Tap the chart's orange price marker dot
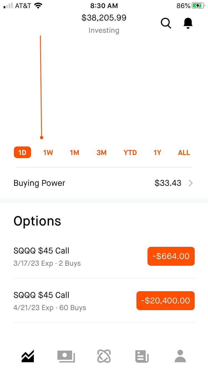This screenshot has height=370, width=208. tap(42, 138)
